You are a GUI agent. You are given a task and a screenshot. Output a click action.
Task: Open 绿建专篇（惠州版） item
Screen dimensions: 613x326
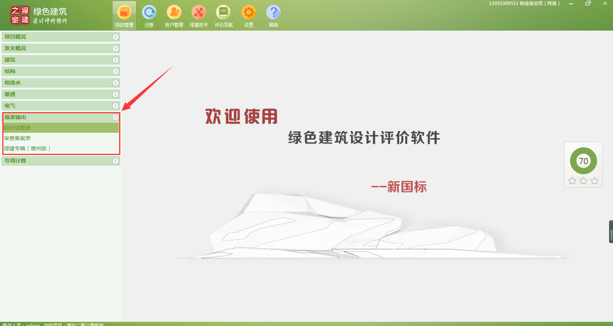(27, 148)
